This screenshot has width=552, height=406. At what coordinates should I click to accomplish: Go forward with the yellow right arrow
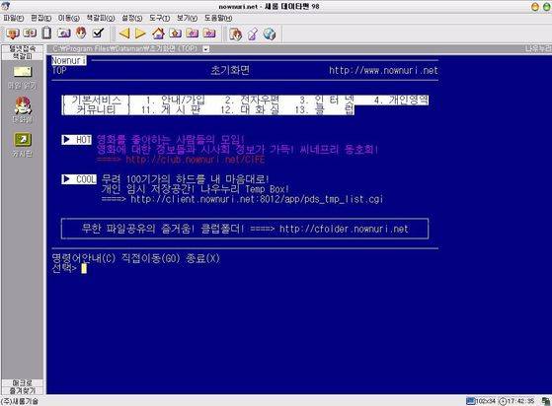pos(141,34)
